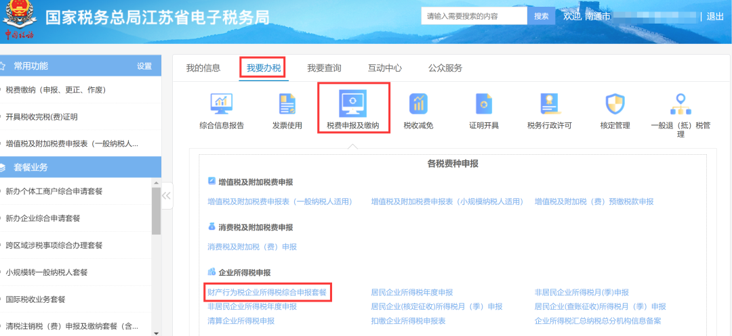This screenshot has height=336, width=732.
Task: Open 清算企业所得税申报
Action: click(x=241, y=320)
